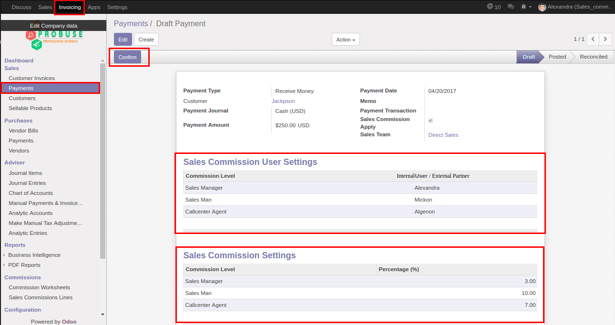Open the conversations chat bubble icon
The width and height of the screenshot is (615, 325).
(511, 7)
